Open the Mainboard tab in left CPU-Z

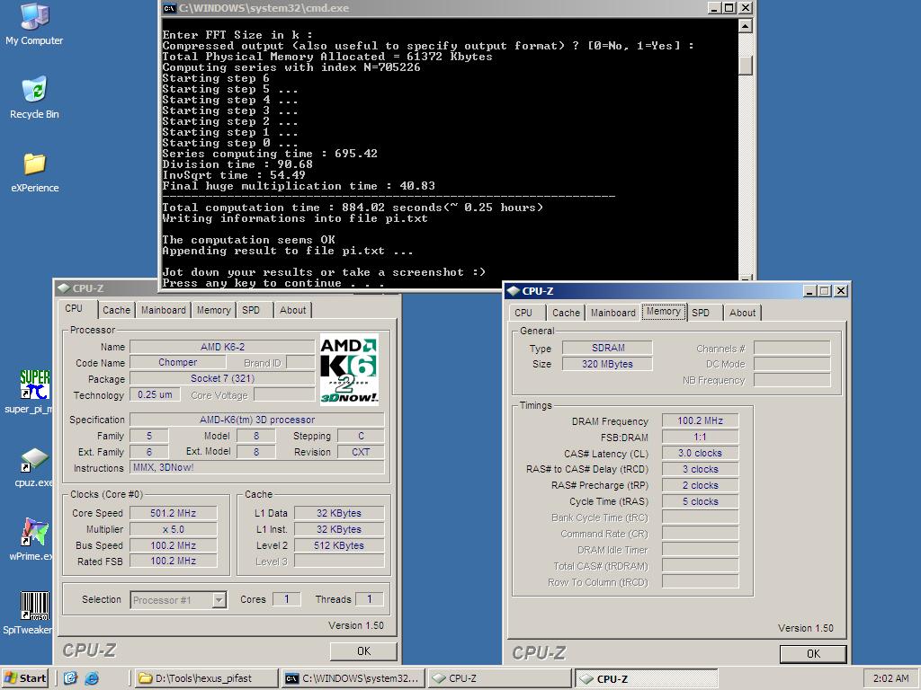pos(164,310)
